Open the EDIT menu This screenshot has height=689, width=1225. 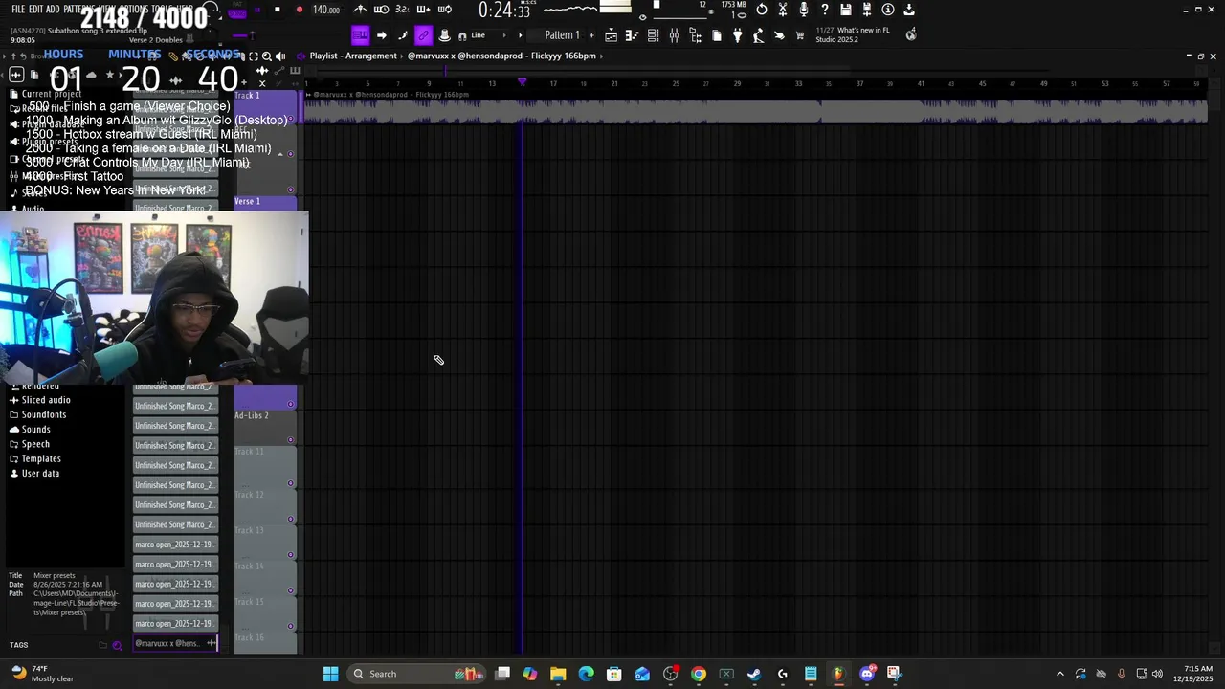click(36, 9)
